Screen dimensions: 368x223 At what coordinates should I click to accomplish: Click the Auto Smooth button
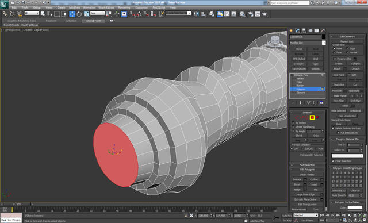(339, 195)
